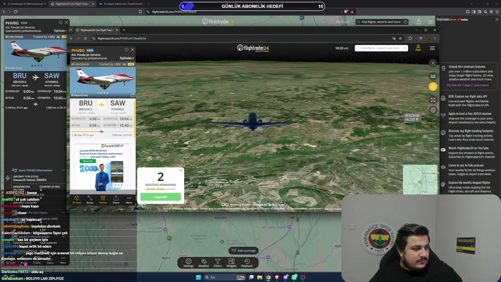The width and height of the screenshot is (501, 282).
Task: Click the yellow airplane view button
Action: pyautogui.click(x=433, y=87)
